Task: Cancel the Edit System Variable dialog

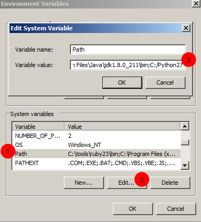Action: coord(165,83)
